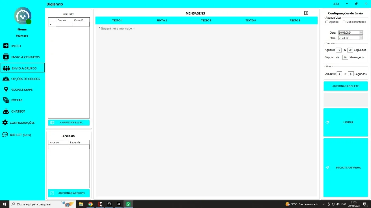Click the taskbar clock showing 21:33

tap(354, 204)
